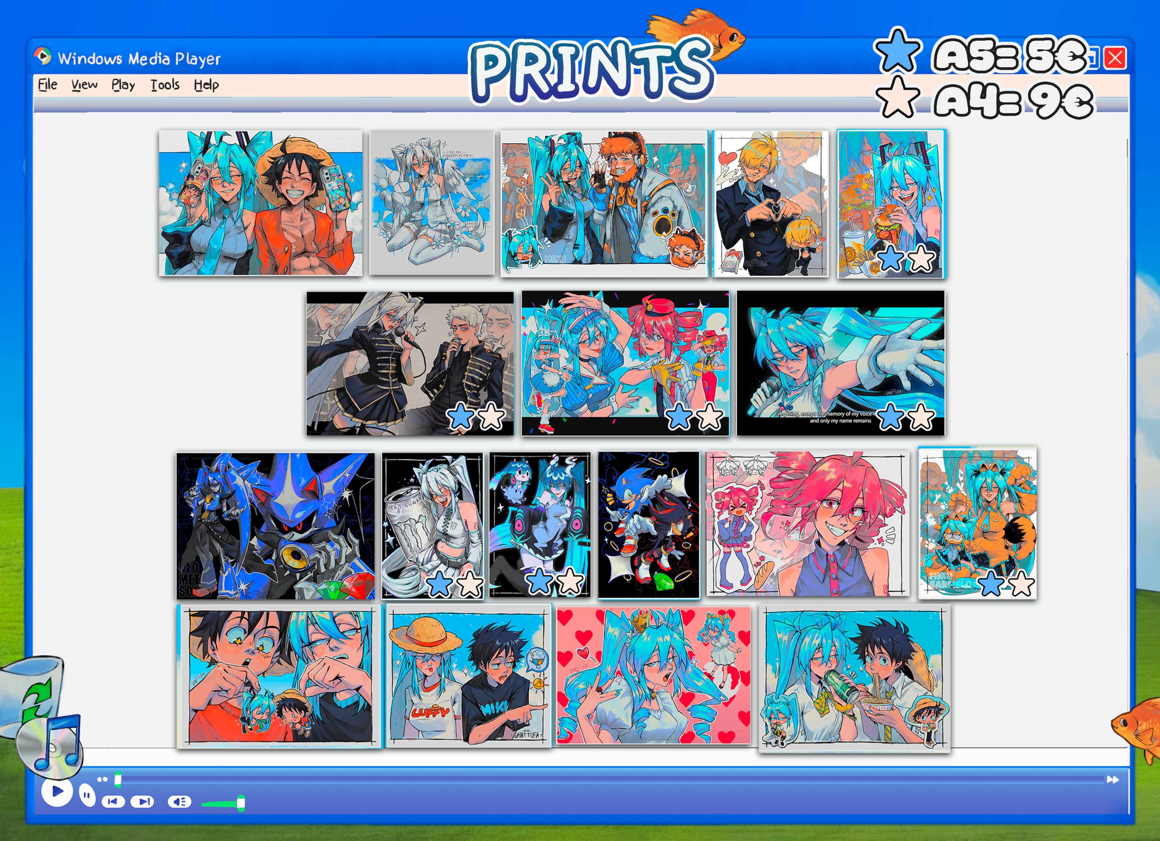Open the Miku eating burger print
1160x841 pixels.
tap(891, 204)
